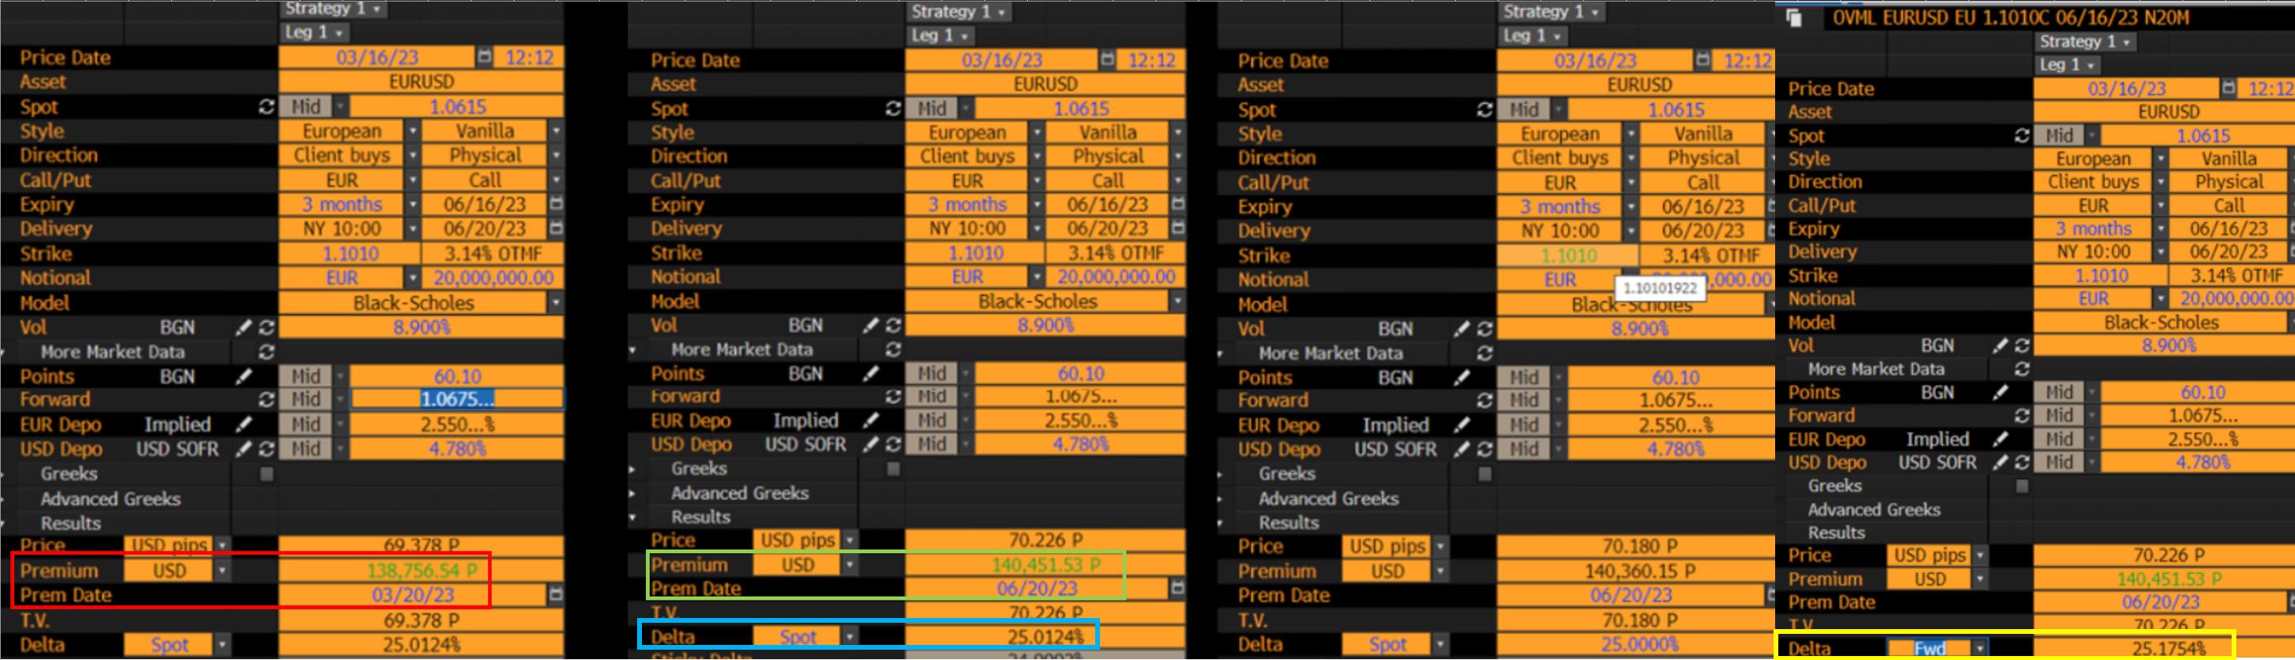This screenshot has width=2295, height=660.
Task: Open Delivery date calendar in leftmost panel
Action: coord(556,228)
